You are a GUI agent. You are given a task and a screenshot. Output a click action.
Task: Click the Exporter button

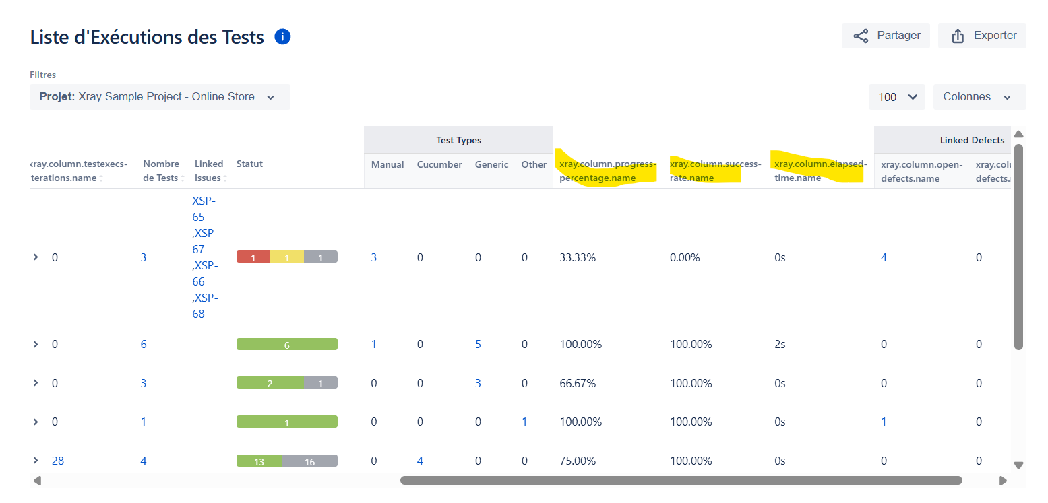coord(982,36)
